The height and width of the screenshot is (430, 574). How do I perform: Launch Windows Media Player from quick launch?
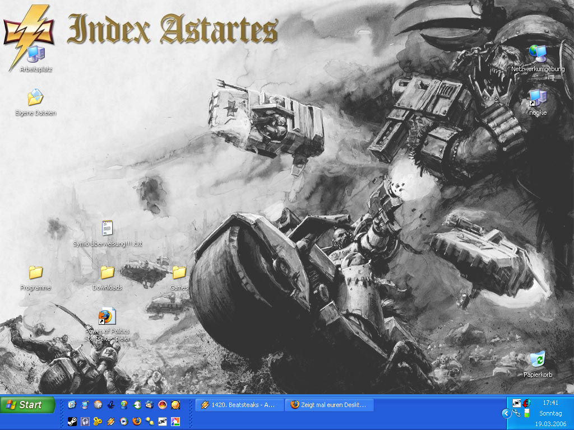click(x=124, y=422)
